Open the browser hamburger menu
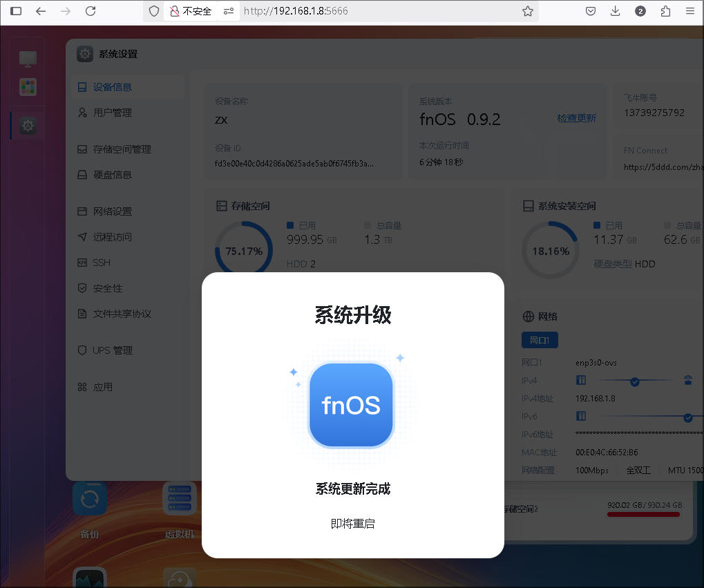The height and width of the screenshot is (588, 704). tap(690, 11)
